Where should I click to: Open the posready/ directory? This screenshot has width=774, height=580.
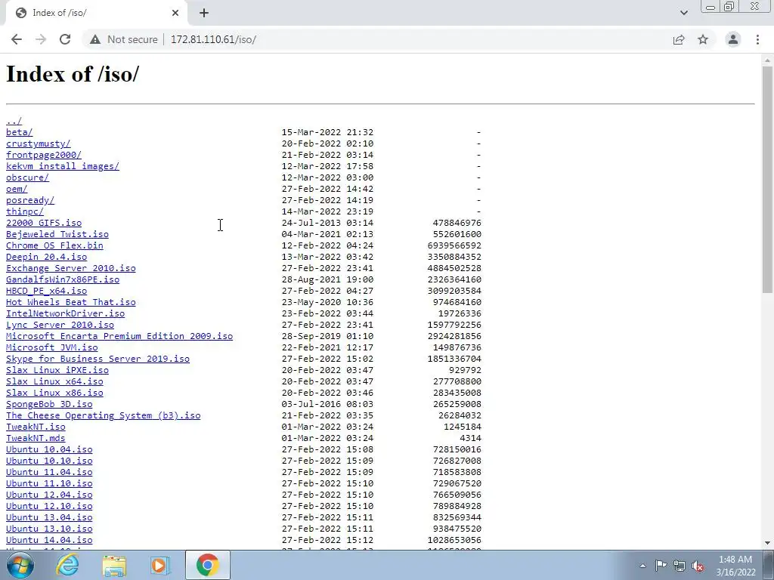[30, 200]
